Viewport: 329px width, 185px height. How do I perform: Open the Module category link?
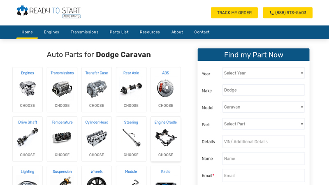[x=131, y=171]
